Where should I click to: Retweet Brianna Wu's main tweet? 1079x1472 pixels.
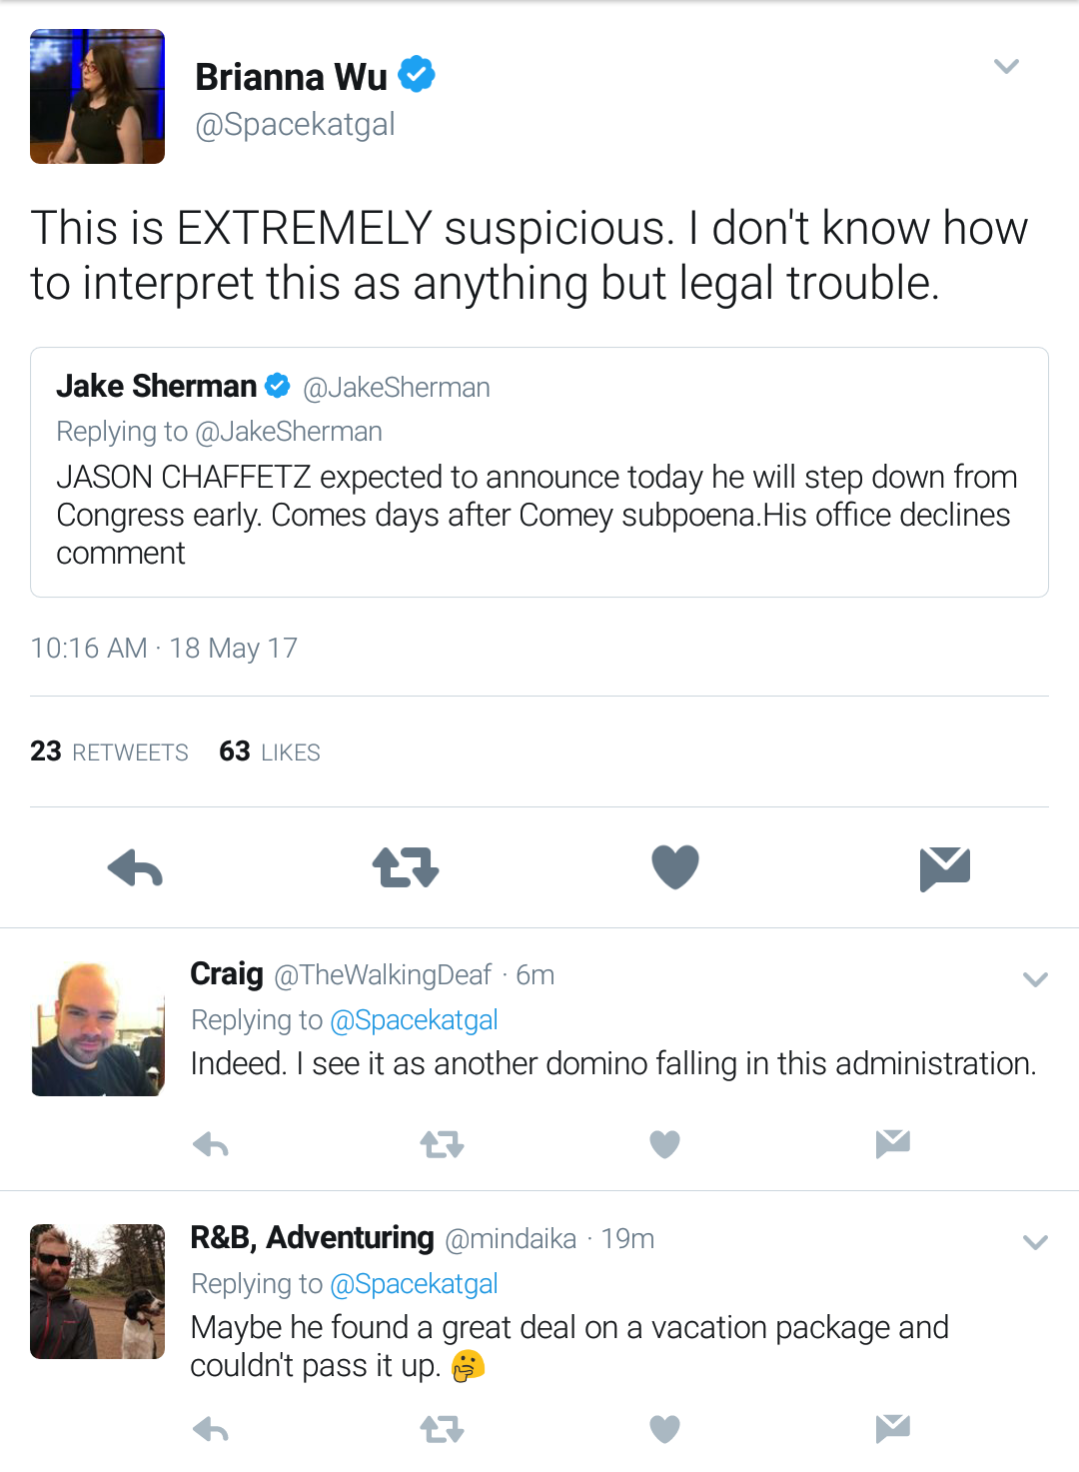pyautogui.click(x=406, y=867)
